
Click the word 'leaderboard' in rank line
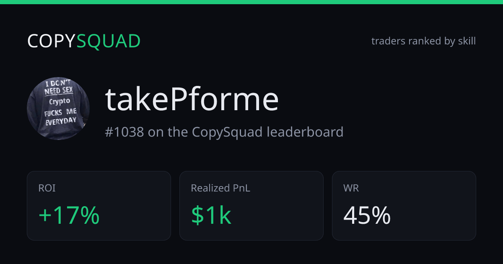pyautogui.click(x=305, y=132)
